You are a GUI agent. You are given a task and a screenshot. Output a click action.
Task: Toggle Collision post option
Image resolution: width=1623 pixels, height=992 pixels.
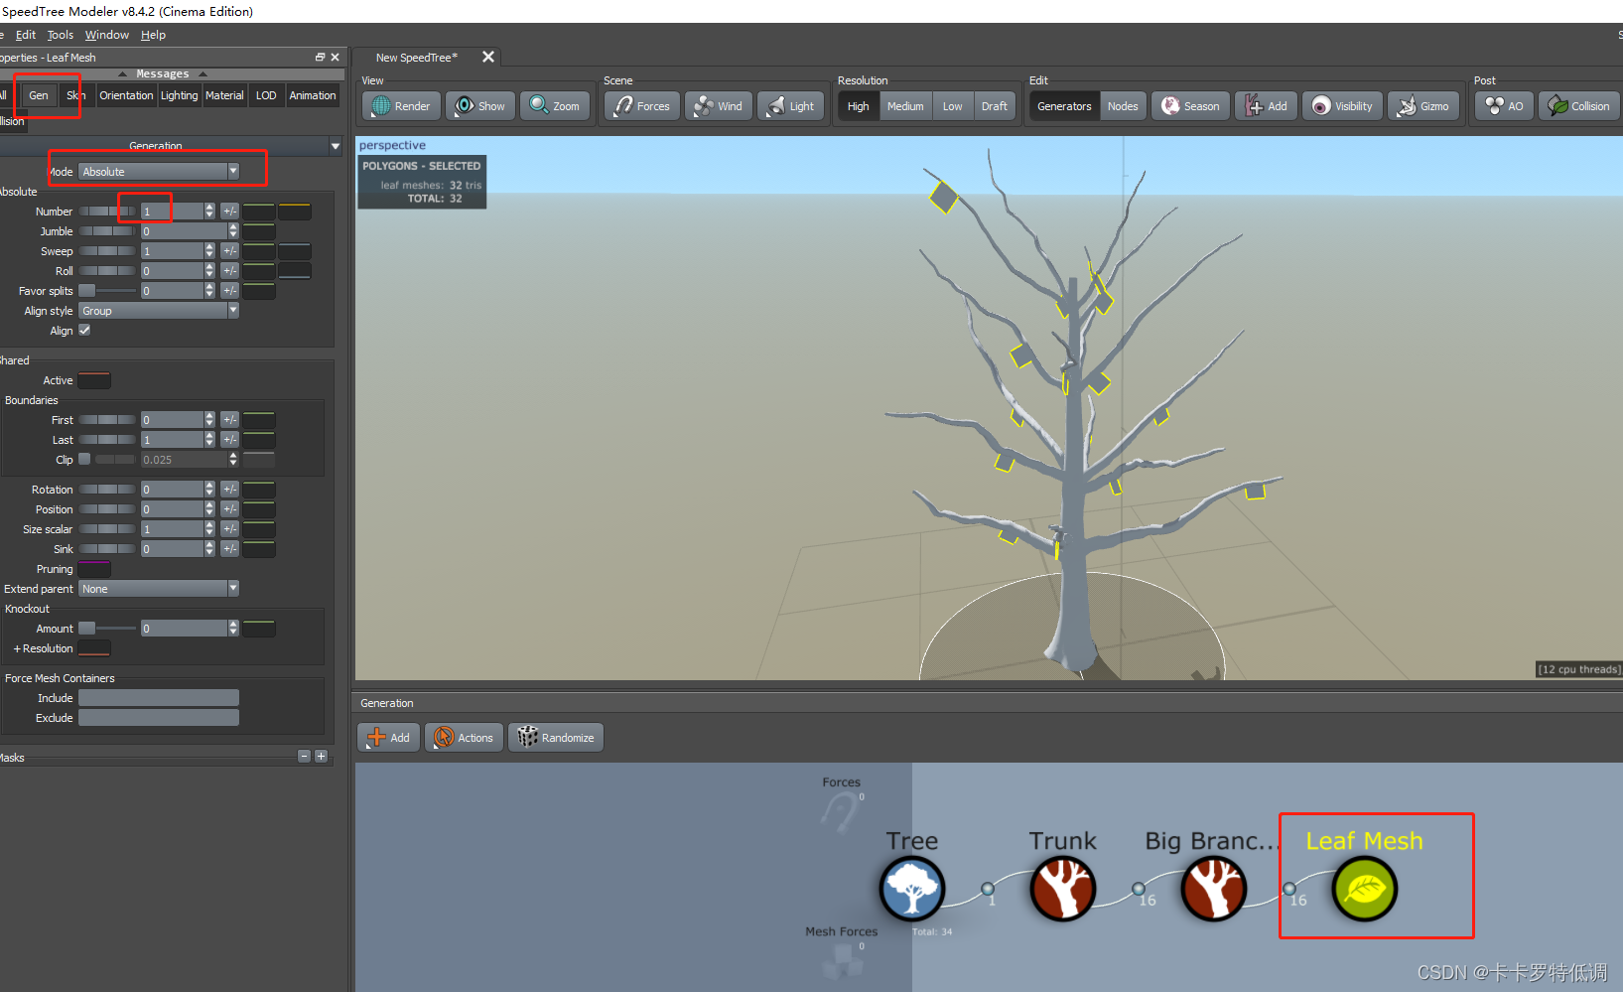point(1579,106)
